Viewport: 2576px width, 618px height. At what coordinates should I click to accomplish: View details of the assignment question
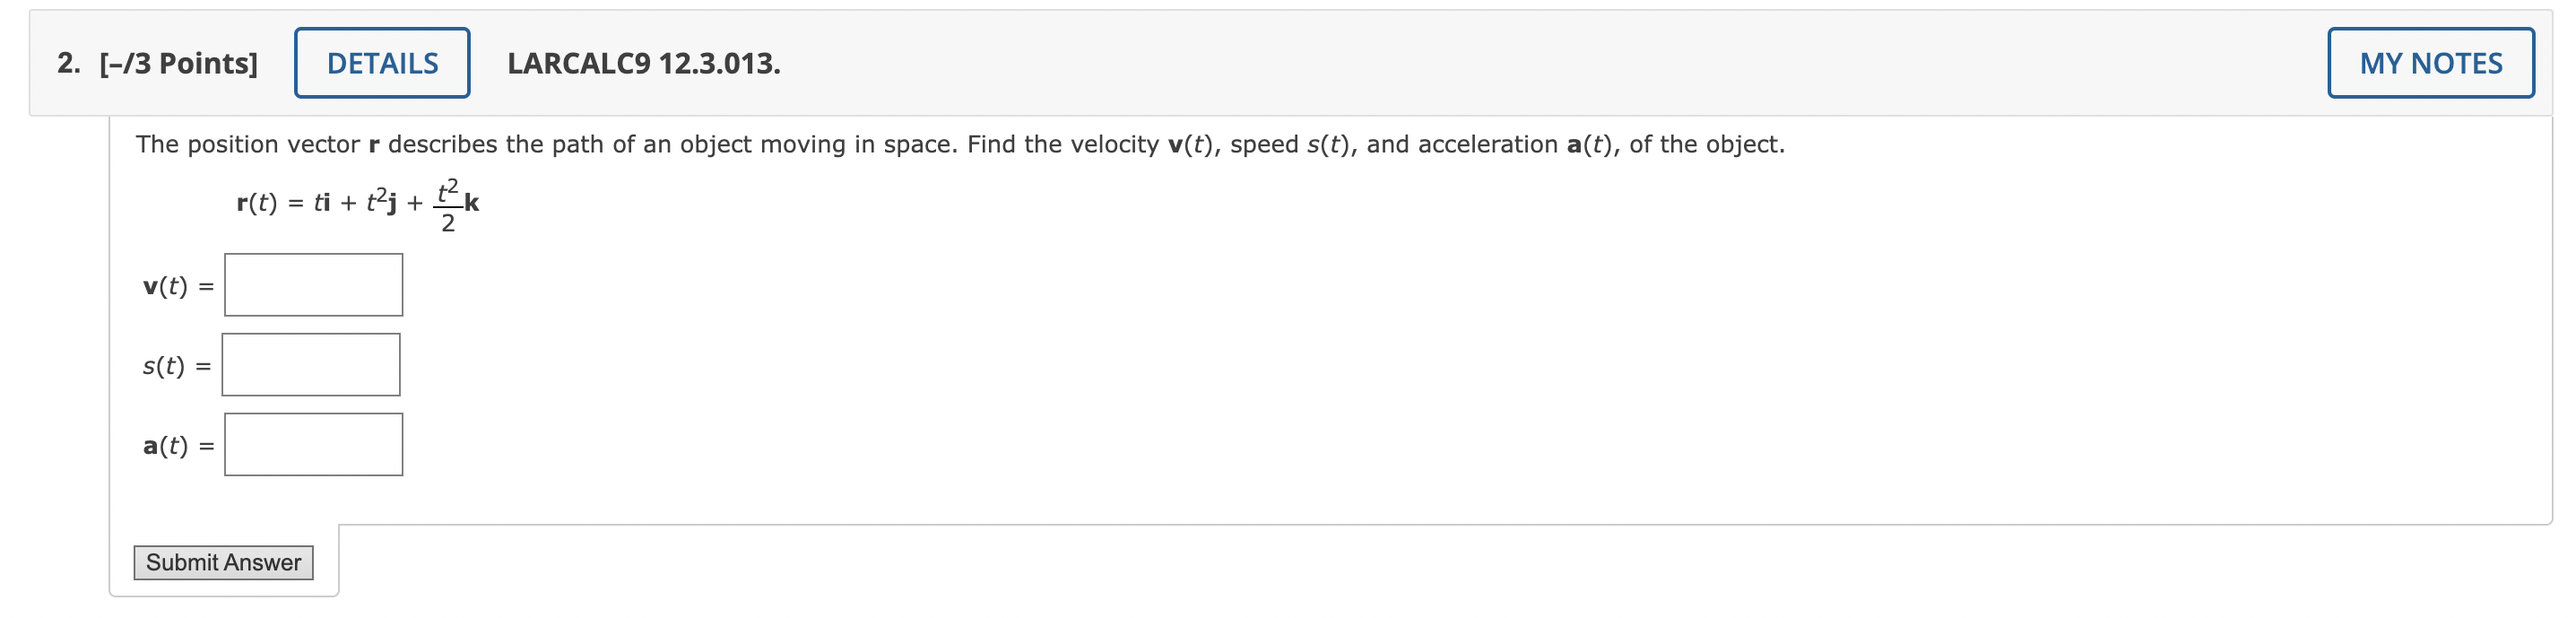pyautogui.click(x=381, y=63)
